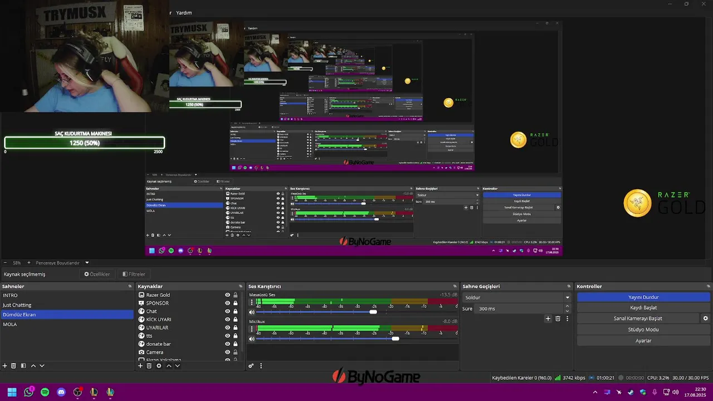
Task: Unlock the donate bar source
Action: coord(235,344)
